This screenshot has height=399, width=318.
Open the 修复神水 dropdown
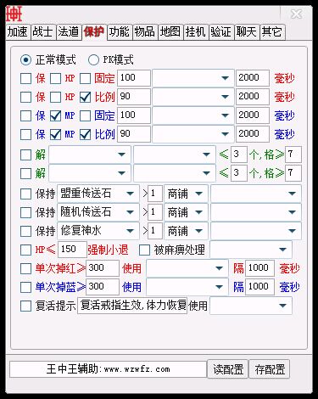click(x=98, y=231)
